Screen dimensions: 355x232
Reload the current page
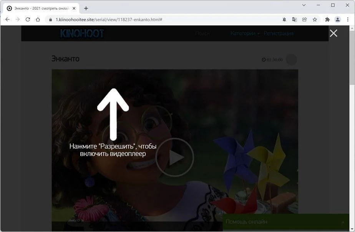point(28,20)
